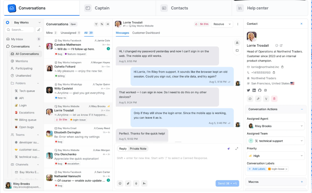Open contact in new tab icon beside the name
Screen dimensions: 312x193
click(281, 46)
